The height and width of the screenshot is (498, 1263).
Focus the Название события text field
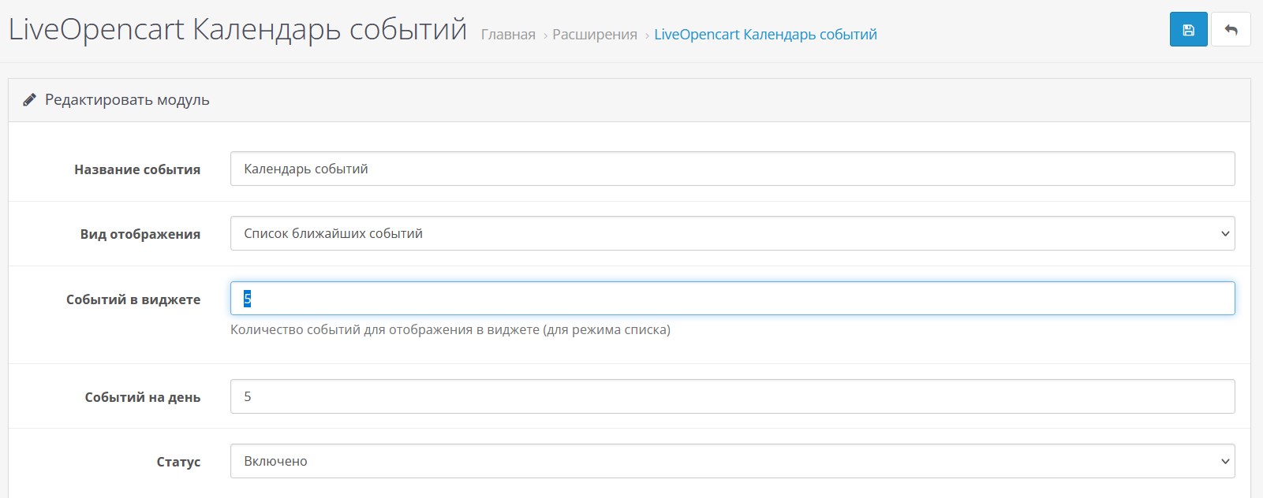[731, 169]
